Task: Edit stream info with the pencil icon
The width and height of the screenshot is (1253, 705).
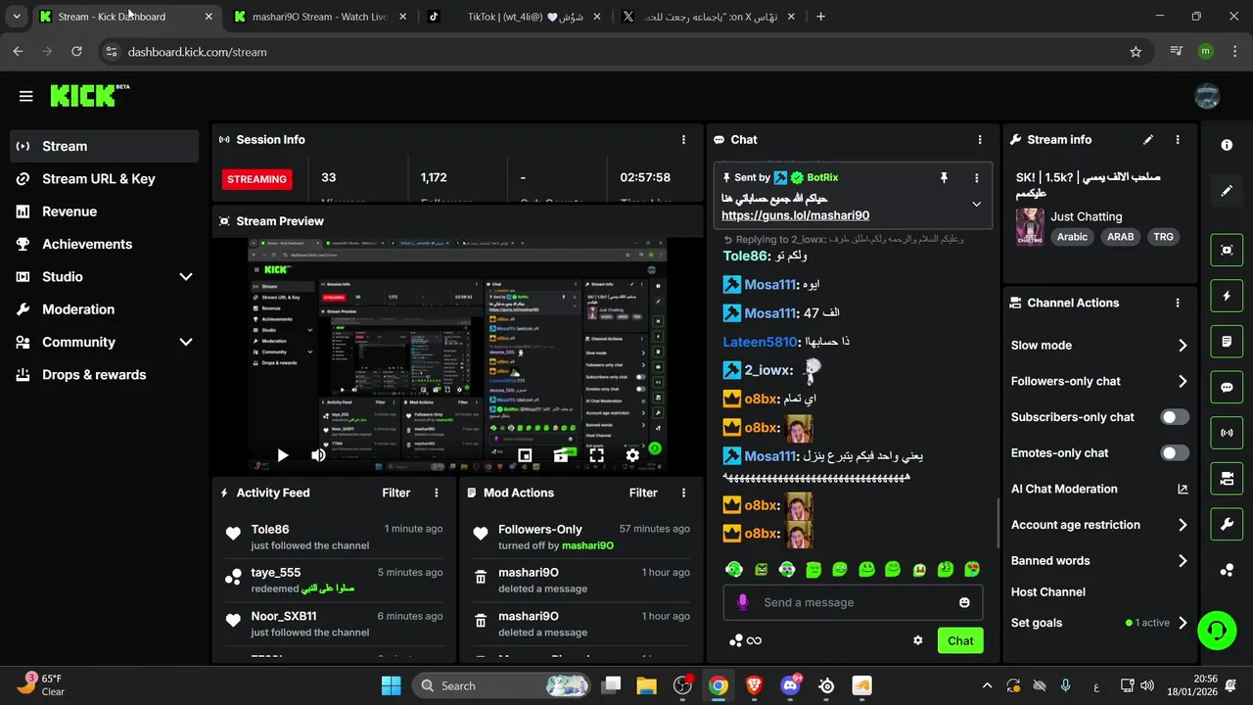Action: tap(1148, 140)
